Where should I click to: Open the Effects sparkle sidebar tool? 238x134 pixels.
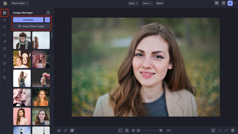point(5,34)
